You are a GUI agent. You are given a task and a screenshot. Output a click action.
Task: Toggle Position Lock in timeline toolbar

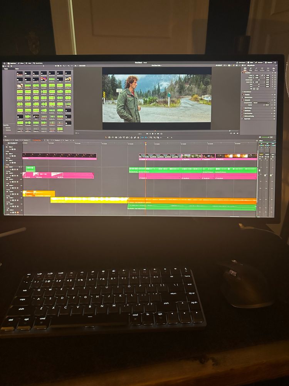coord(138,138)
